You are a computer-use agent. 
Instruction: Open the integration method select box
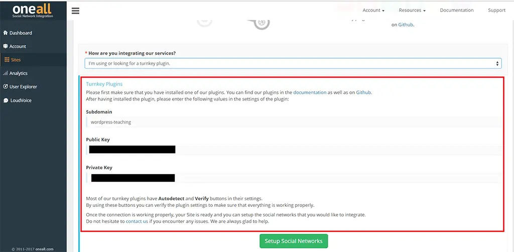[293, 63]
